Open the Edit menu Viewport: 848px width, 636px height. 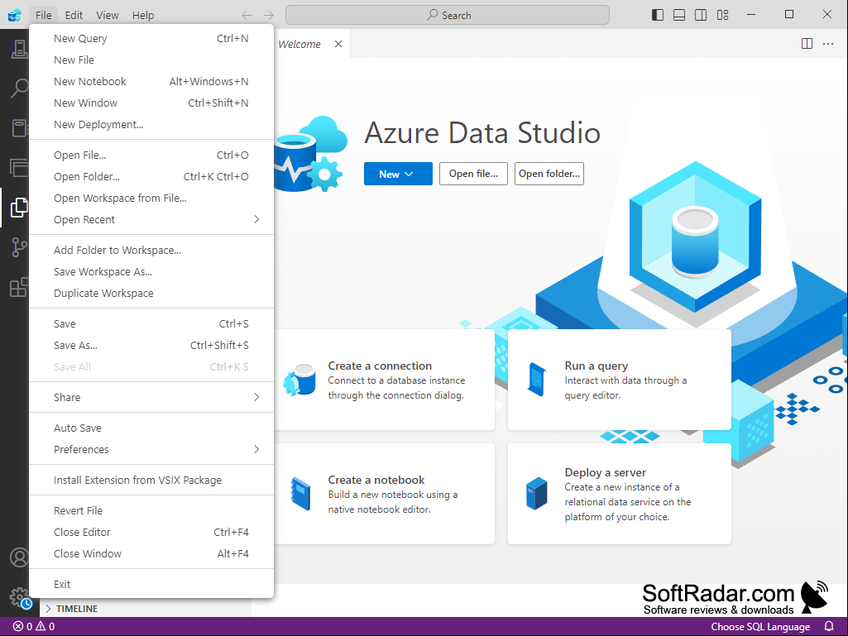click(74, 15)
